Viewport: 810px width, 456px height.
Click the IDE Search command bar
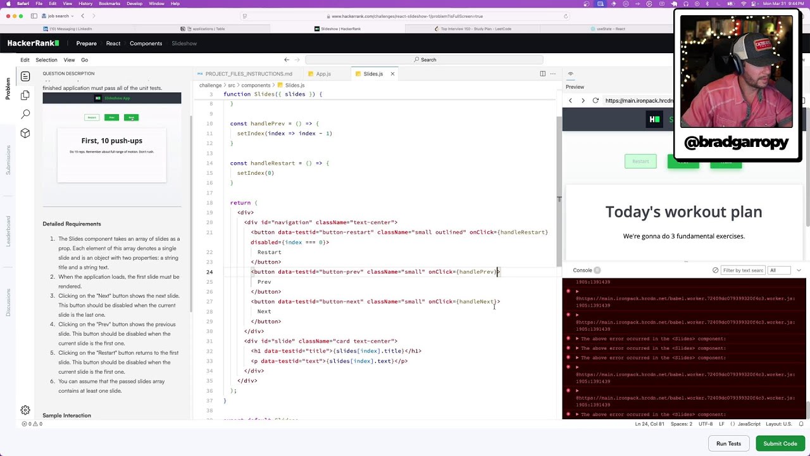tap(424, 60)
